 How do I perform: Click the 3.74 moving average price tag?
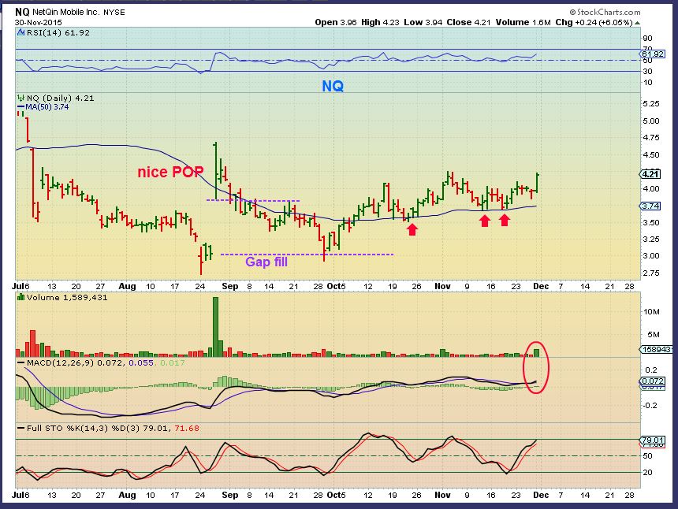tap(650, 206)
